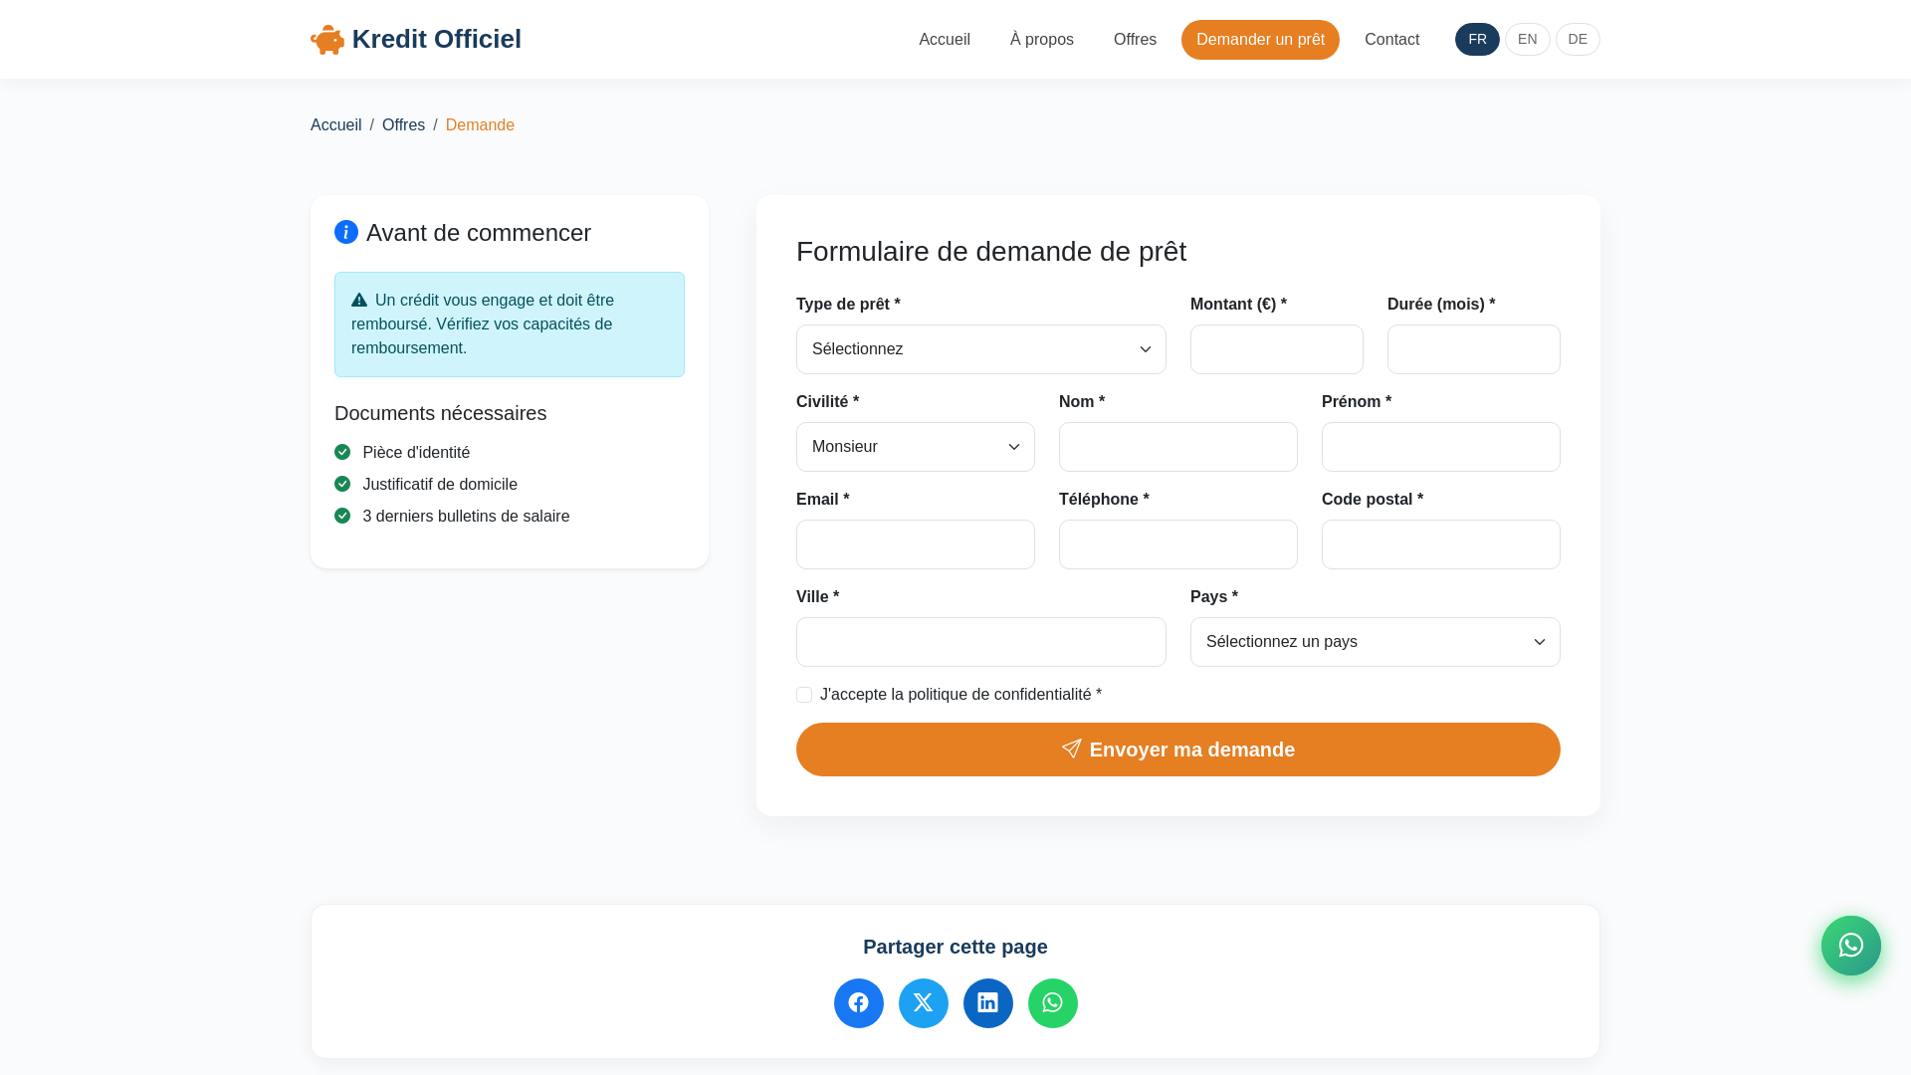Viewport: 1911px width, 1075px height.
Task: Share the page on LinkedIn
Action: pos(988,1003)
